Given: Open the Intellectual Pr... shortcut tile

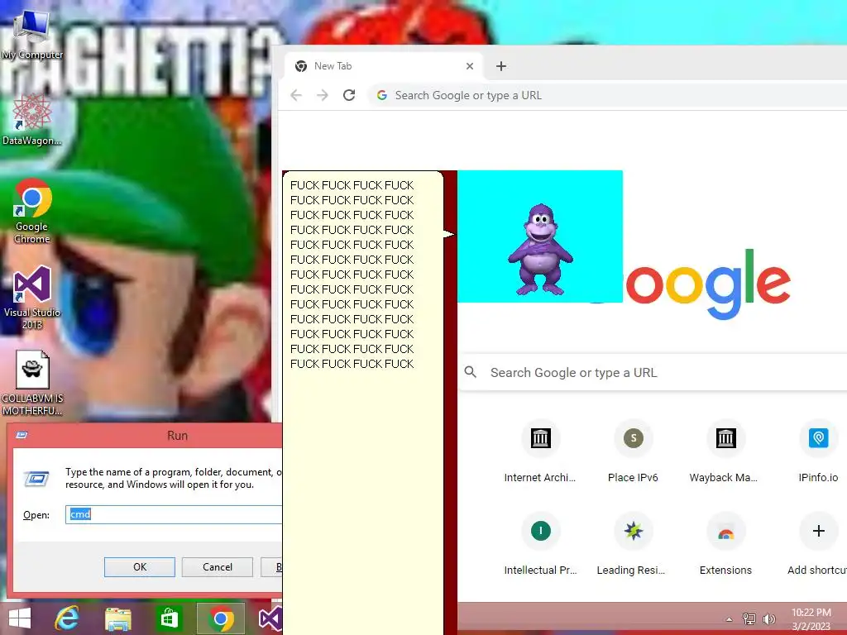Looking at the screenshot, I should pyautogui.click(x=540, y=544).
